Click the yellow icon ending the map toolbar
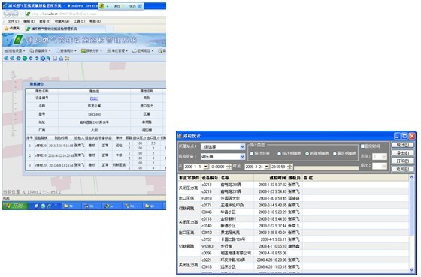 click(x=67, y=59)
